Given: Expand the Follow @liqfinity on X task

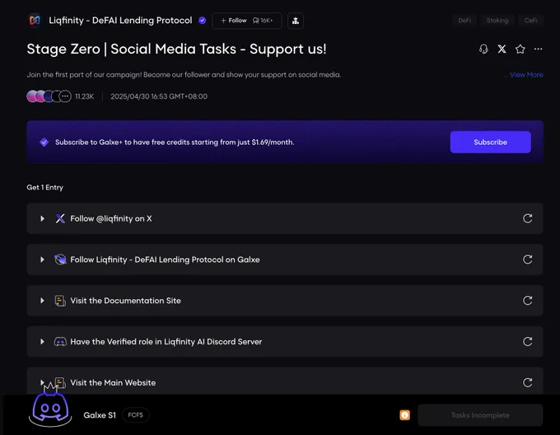Looking at the screenshot, I should point(42,218).
